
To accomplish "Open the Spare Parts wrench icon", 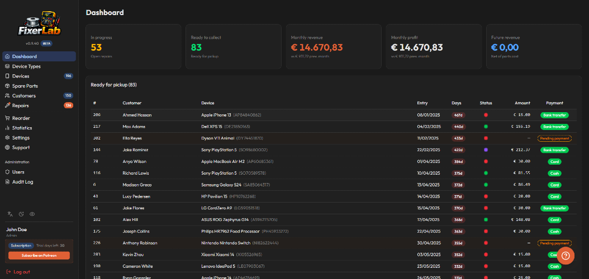I will 7,86.
